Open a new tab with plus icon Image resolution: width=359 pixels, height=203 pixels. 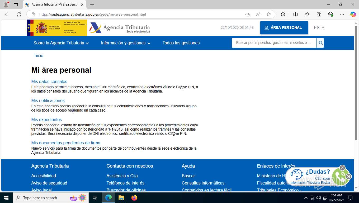tap(92, 4)
